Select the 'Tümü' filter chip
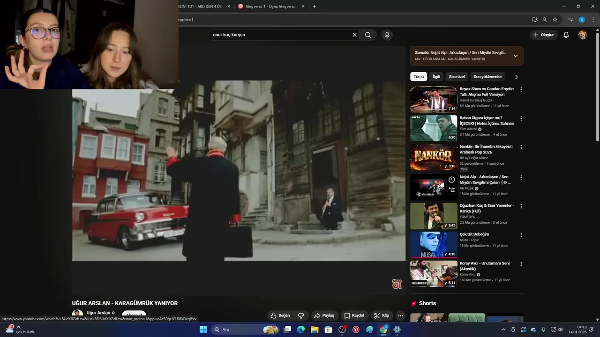 pos(419,77)
